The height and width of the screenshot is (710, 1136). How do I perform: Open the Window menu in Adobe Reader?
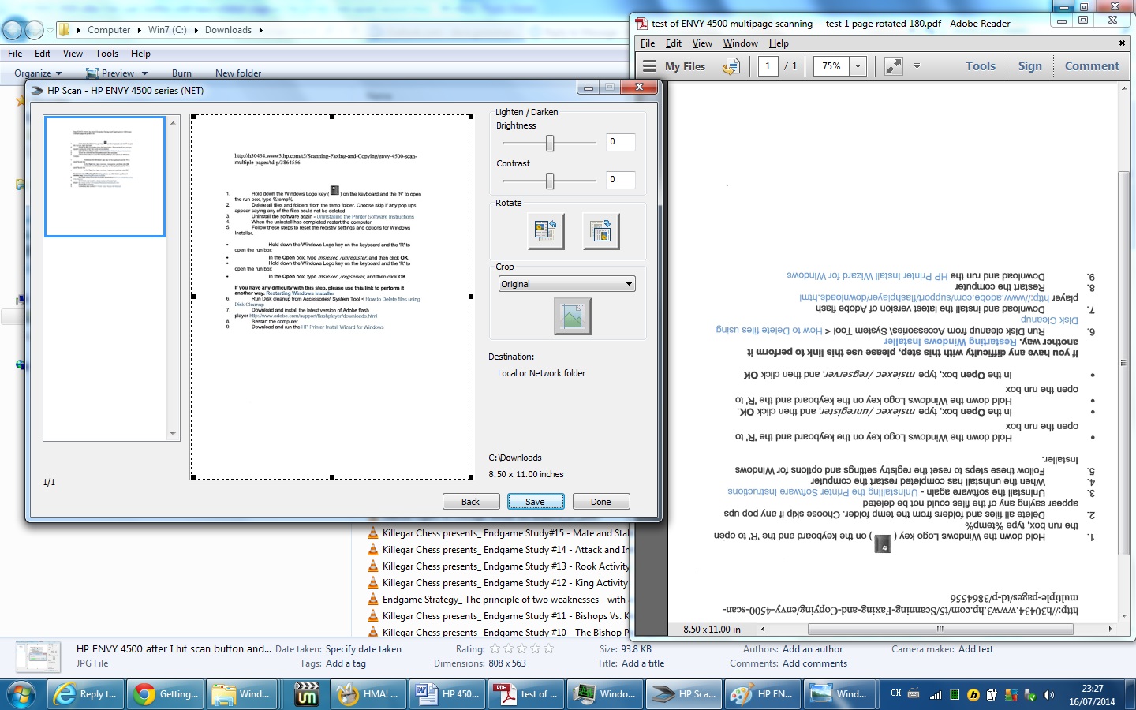point(741,43)
